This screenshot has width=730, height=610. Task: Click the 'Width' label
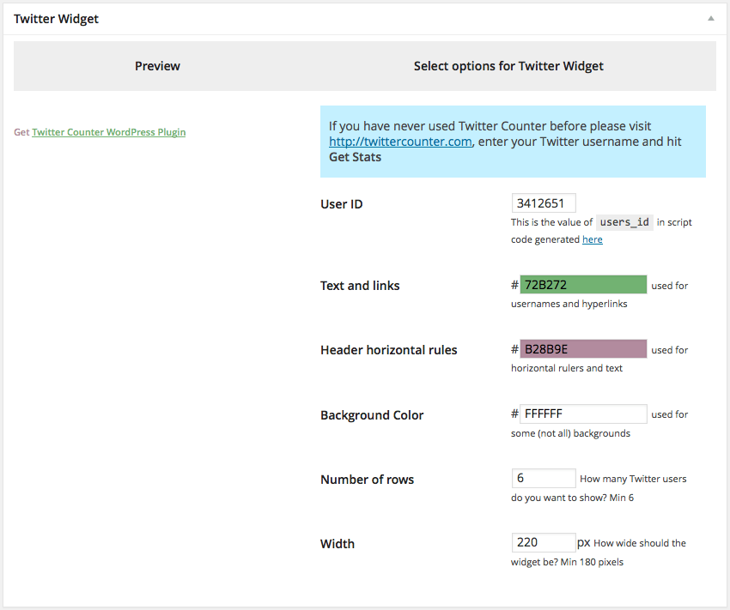click(x=337, y=544)
